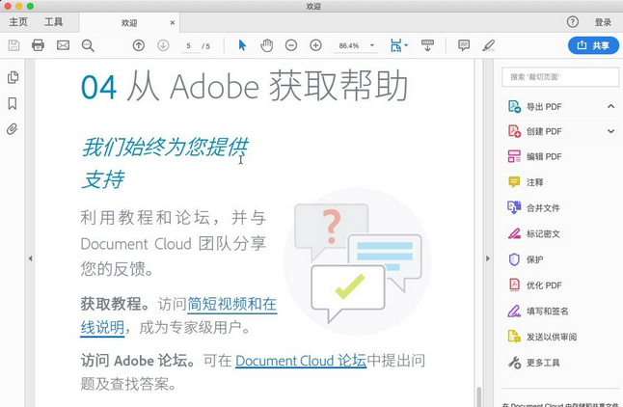Add a comment note icon

(464, 45)
